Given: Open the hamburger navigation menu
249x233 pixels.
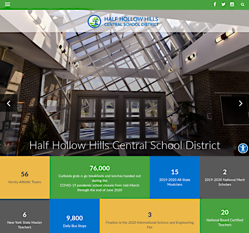Looking at the screenshot, I should point(7,4).
